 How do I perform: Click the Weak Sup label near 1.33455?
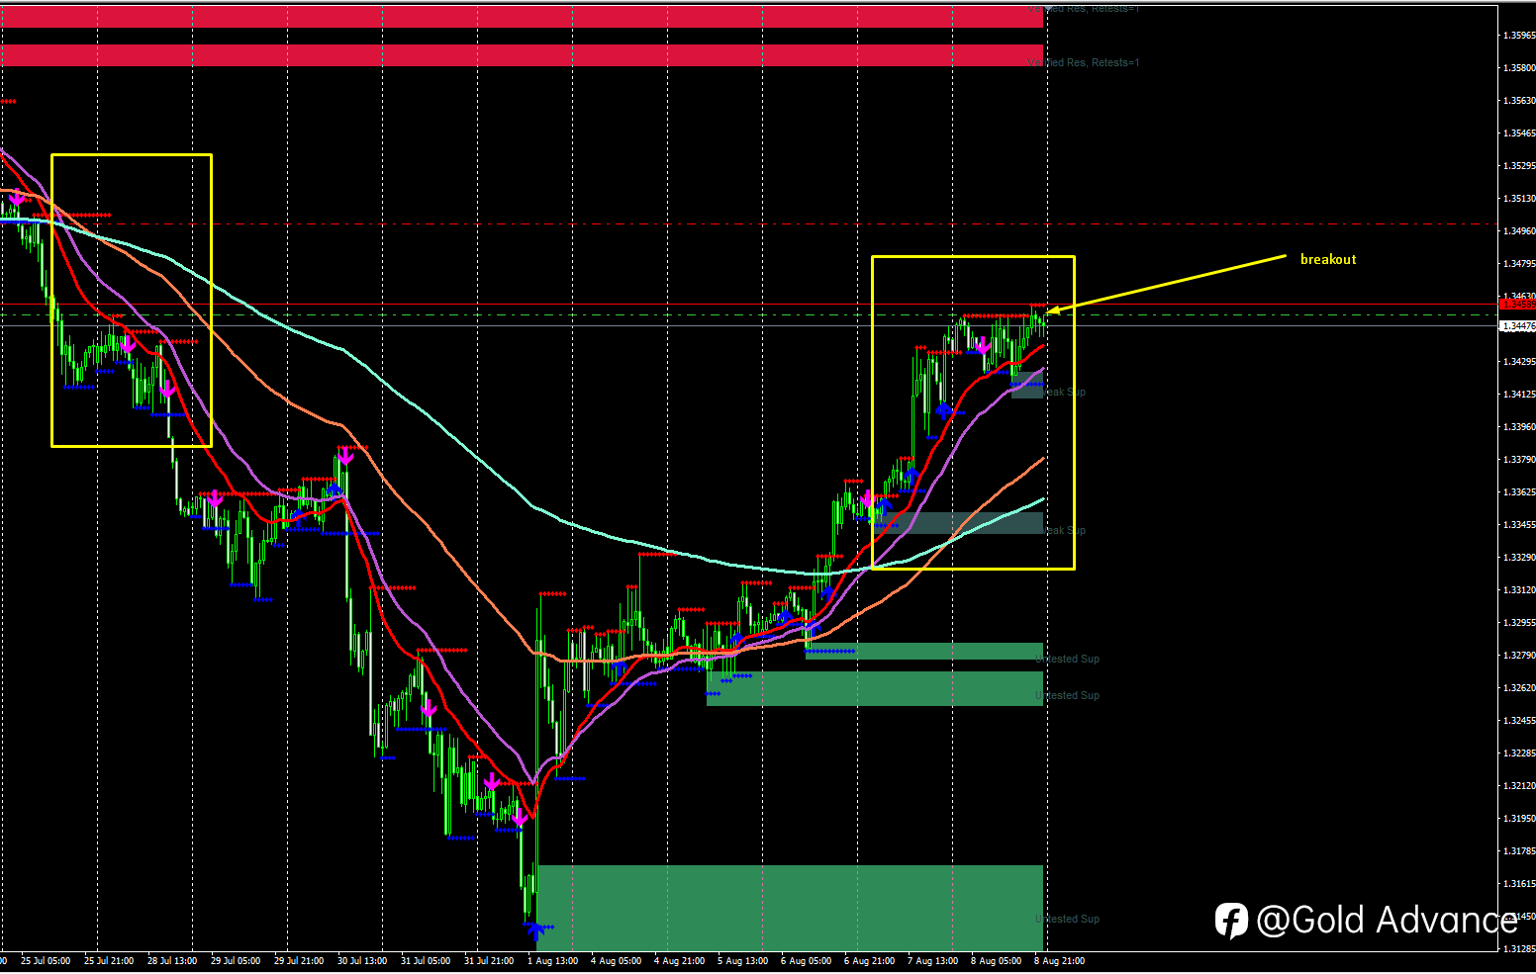coord(1060,531)
